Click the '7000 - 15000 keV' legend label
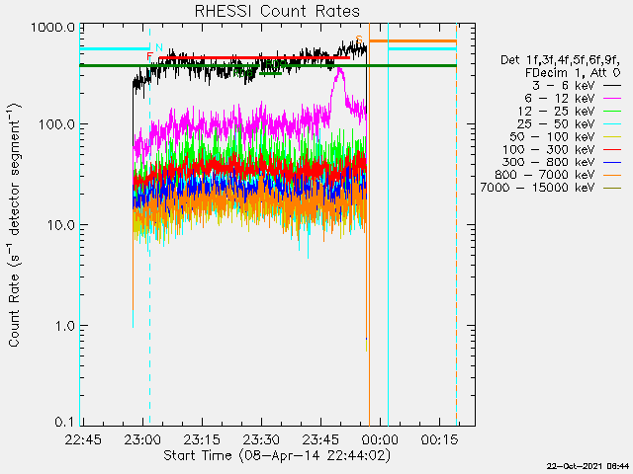Screen dimensions: 633x474 click(537, 188)
